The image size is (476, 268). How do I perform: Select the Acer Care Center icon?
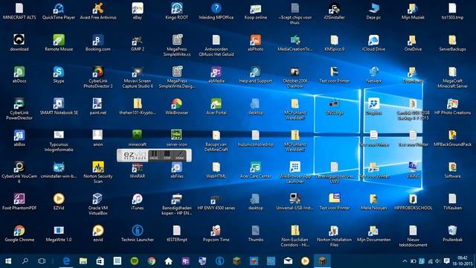[255, 170]
